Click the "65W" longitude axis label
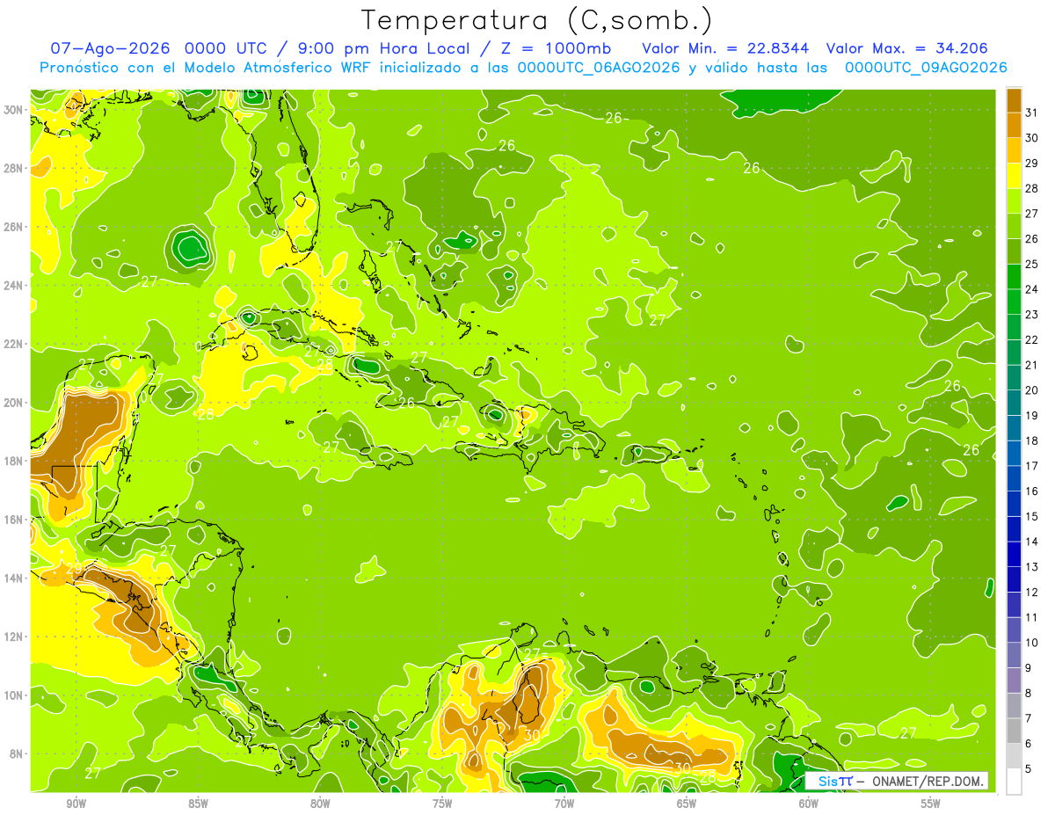Image resolution: width=1055 pixels, height=815 pixels. coord(687,804)
